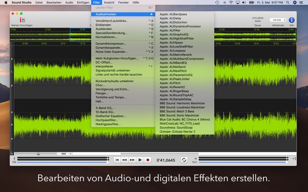Click the output speaker volume icon
This screenshot has width=308, height=192.
(195, 159)
